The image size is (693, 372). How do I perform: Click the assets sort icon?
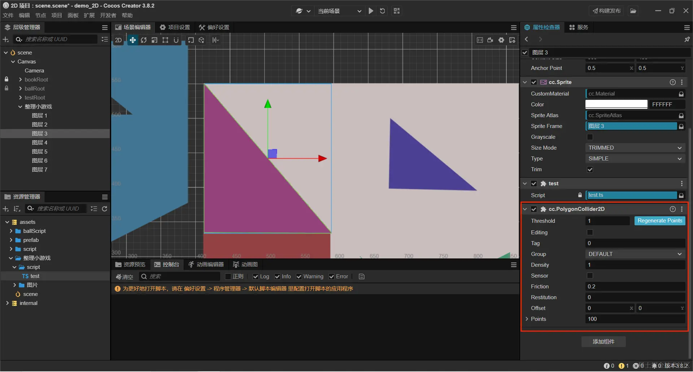(17, 209)
